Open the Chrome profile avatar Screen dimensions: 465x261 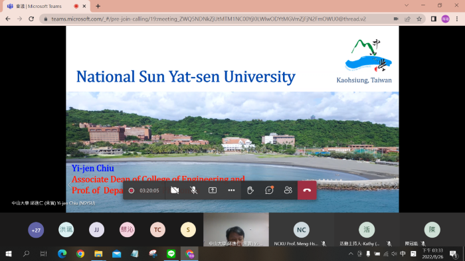(x=446, y=19)
